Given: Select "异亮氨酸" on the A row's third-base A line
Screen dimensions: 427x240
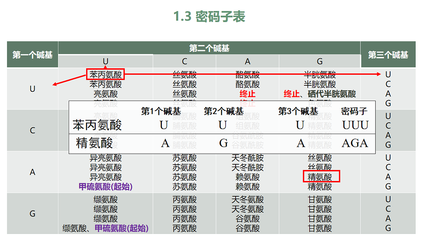Looking at the screenshot, I should 105,177.
